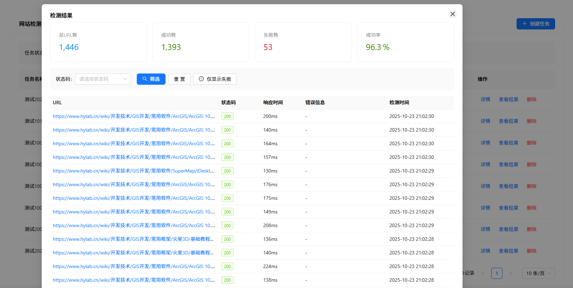Select page 1 in pagination

pos(497,273)
